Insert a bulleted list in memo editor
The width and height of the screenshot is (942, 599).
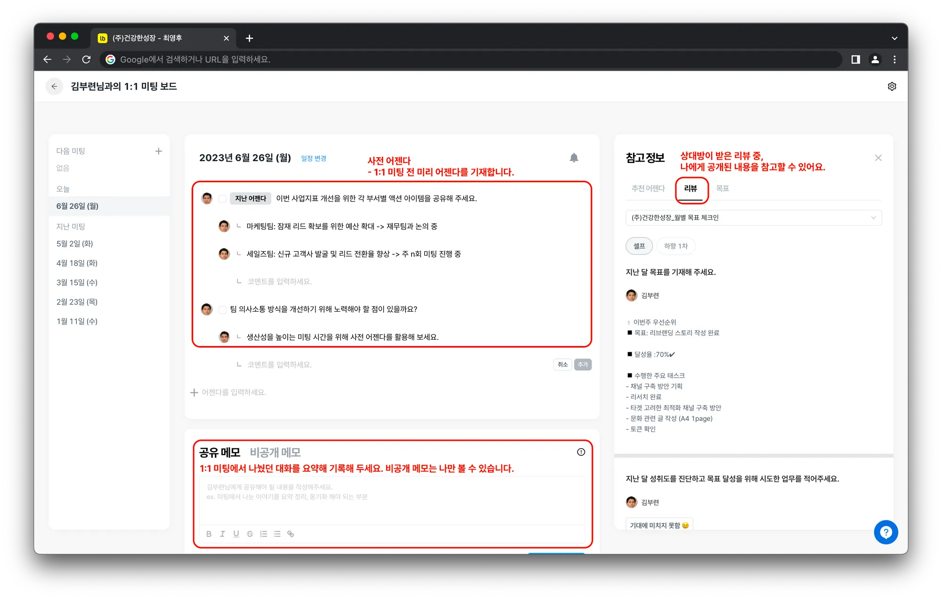pos(277,534)
